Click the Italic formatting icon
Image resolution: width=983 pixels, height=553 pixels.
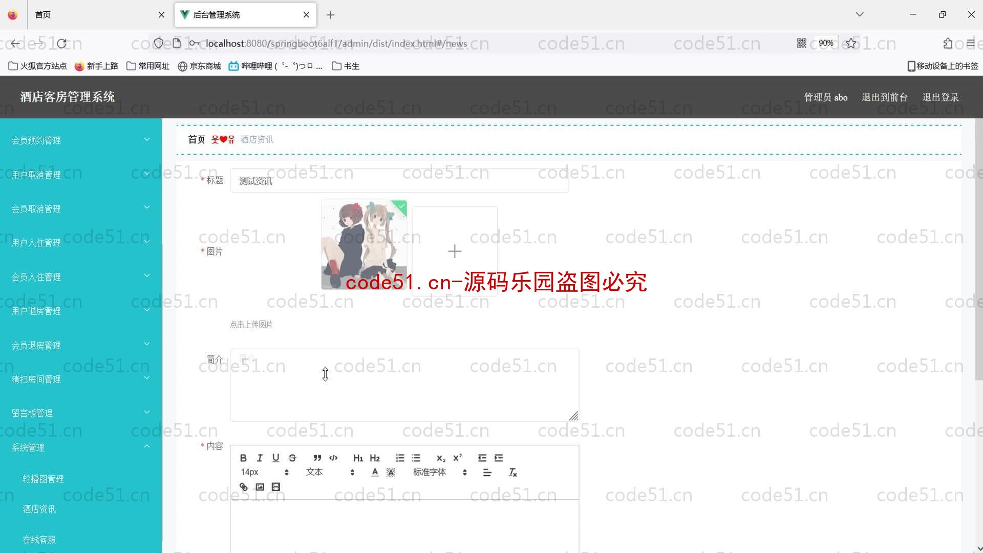pos(259,458)
